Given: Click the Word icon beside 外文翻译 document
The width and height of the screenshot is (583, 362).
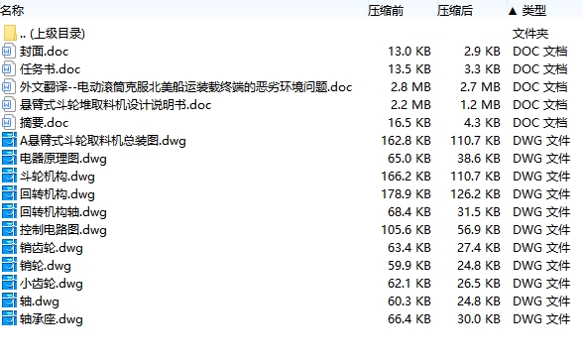Looking at the screenshot, I should (9, 86).
